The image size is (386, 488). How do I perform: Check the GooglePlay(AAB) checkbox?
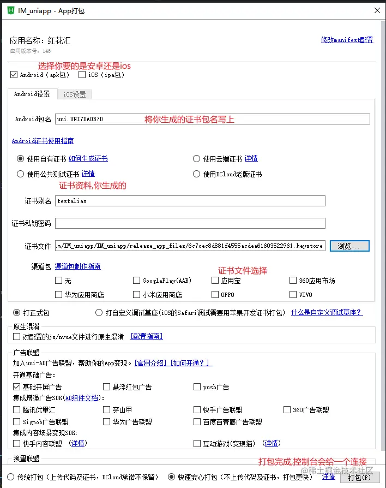tap(136, 281)
